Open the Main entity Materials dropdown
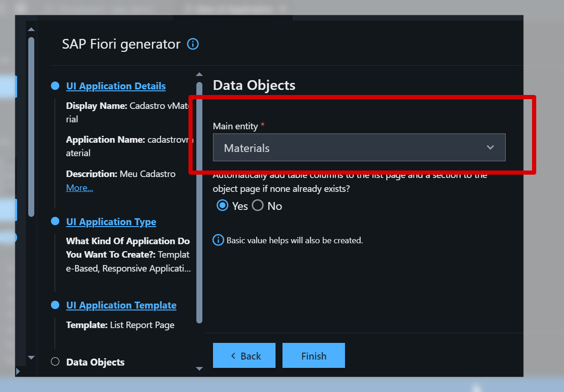Viewport: 564px width, 392px height. point(359,148)
